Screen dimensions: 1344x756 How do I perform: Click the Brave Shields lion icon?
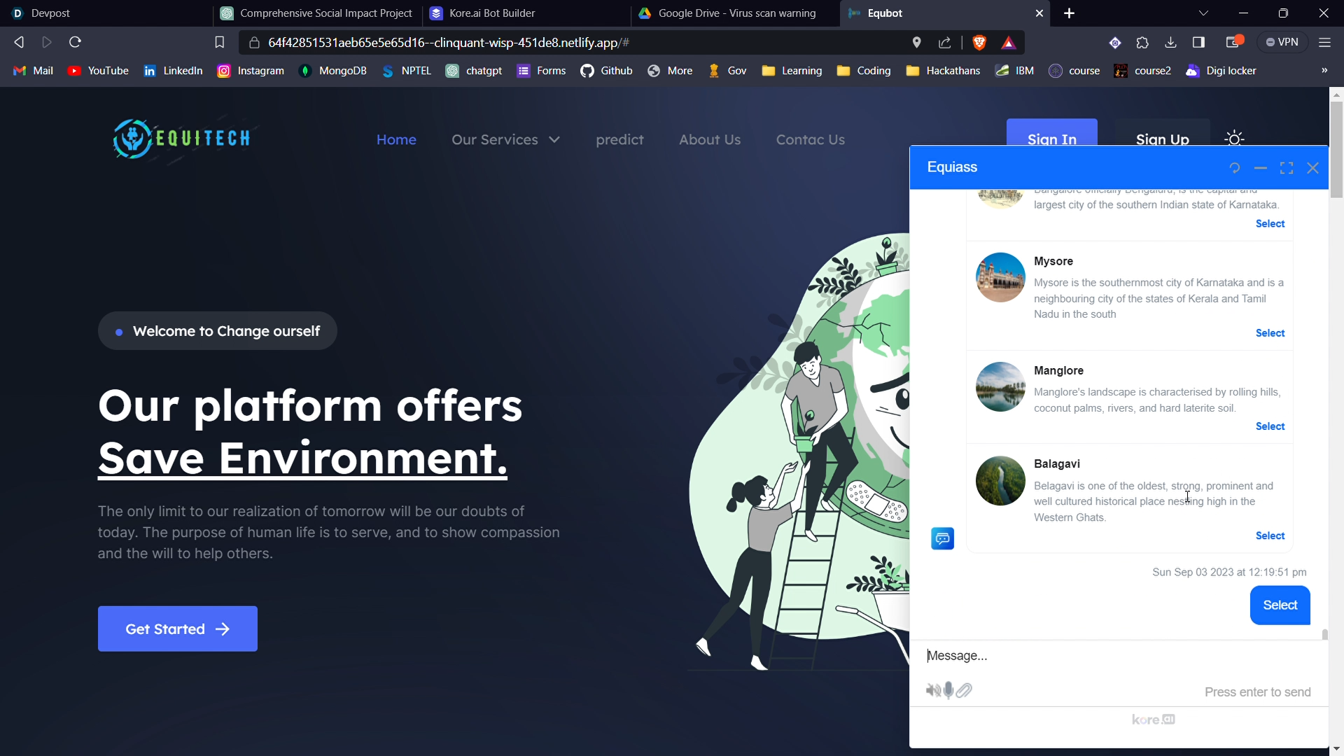979,43
